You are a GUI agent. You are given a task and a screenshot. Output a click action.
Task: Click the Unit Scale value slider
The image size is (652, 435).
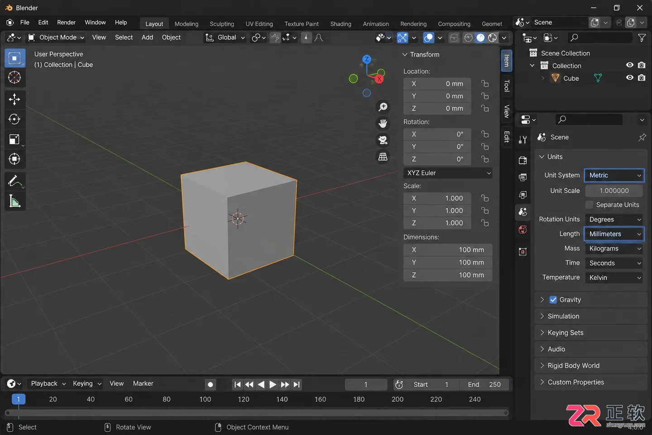[614, 191]
